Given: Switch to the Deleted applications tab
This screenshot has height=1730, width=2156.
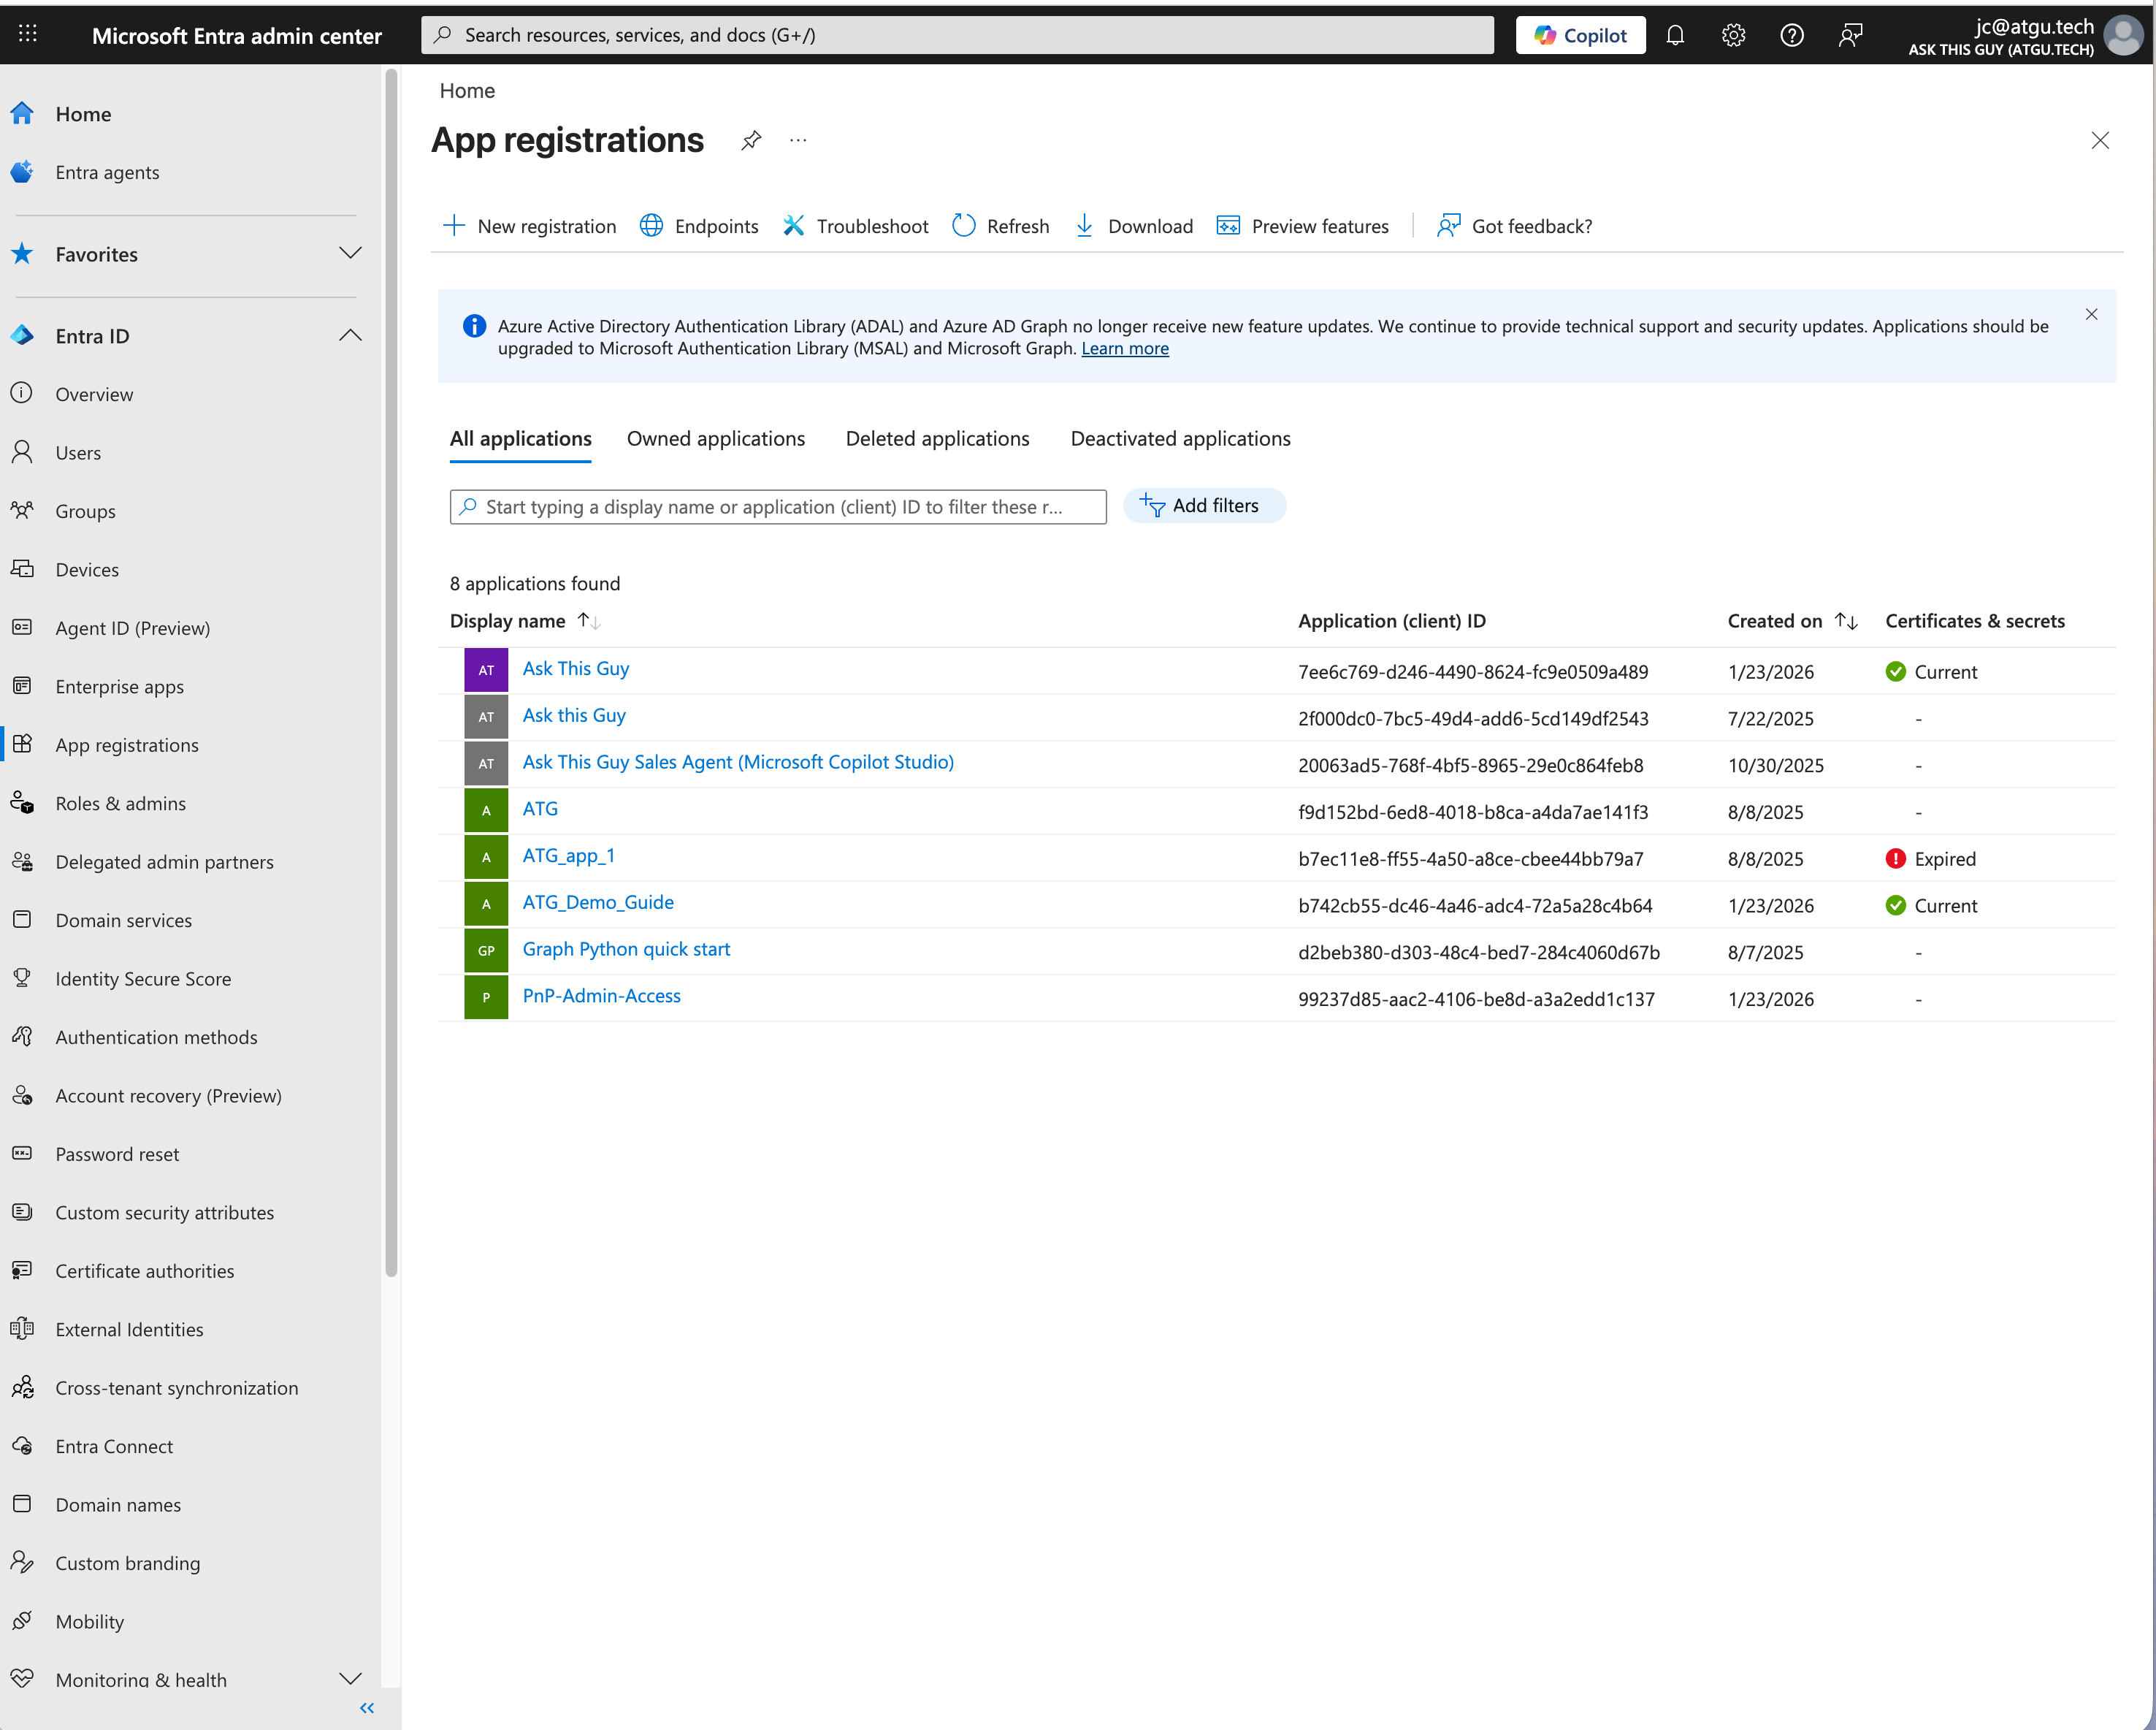Looking at the screenshot, I should coord(937,438).
